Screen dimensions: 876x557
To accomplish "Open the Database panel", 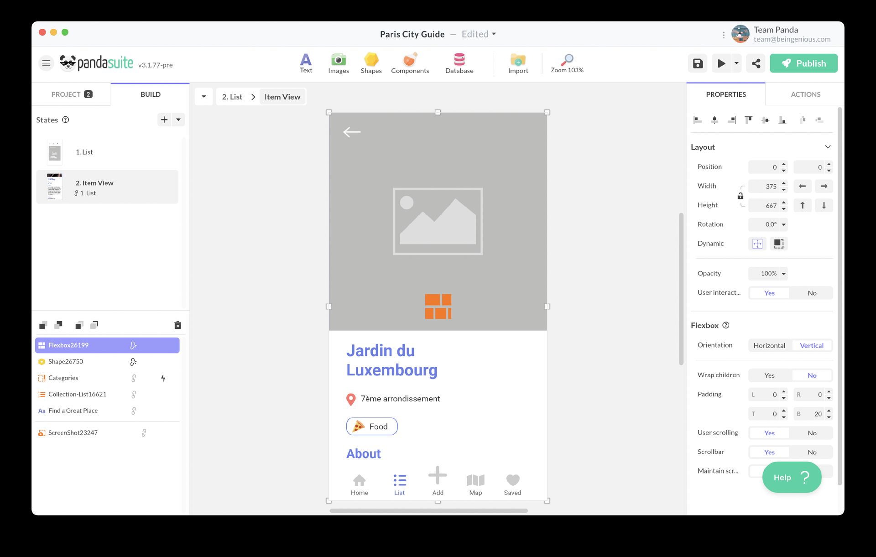I will 459,63.
